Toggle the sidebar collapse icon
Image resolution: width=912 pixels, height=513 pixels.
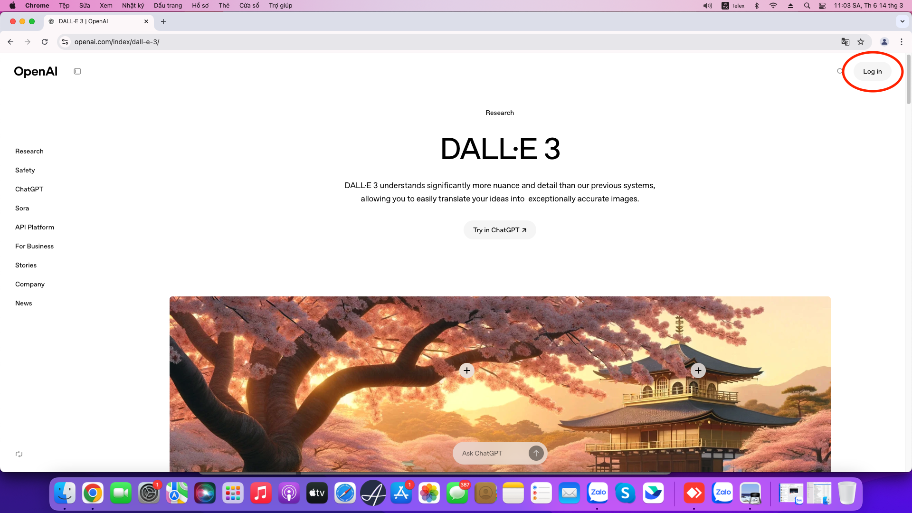(77, 71)
